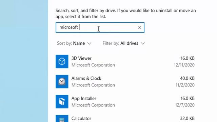Clear the search box with X

(x=139, y=27)
